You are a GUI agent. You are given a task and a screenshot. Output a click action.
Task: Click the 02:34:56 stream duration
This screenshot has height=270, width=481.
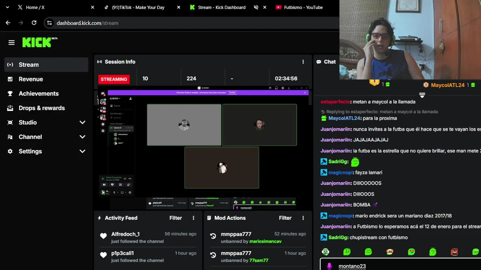pos(286,78)
